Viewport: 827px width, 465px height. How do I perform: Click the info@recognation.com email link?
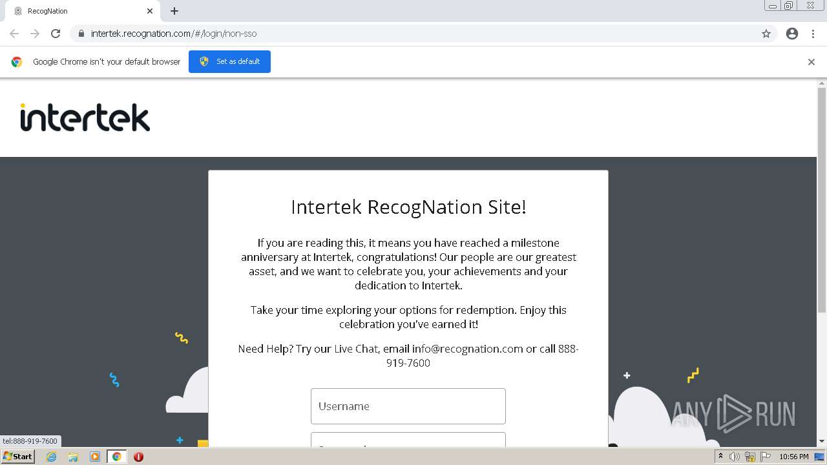point(467,349)
